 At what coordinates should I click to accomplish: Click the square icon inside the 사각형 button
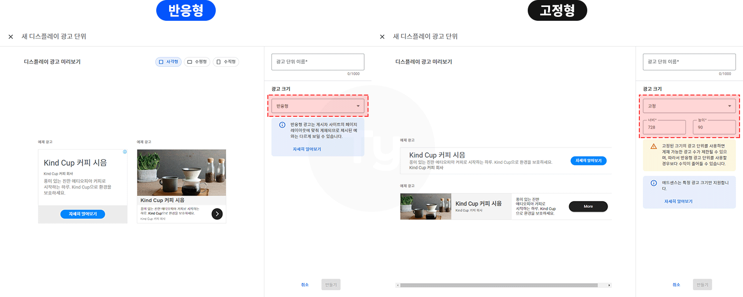pos(161,61)
